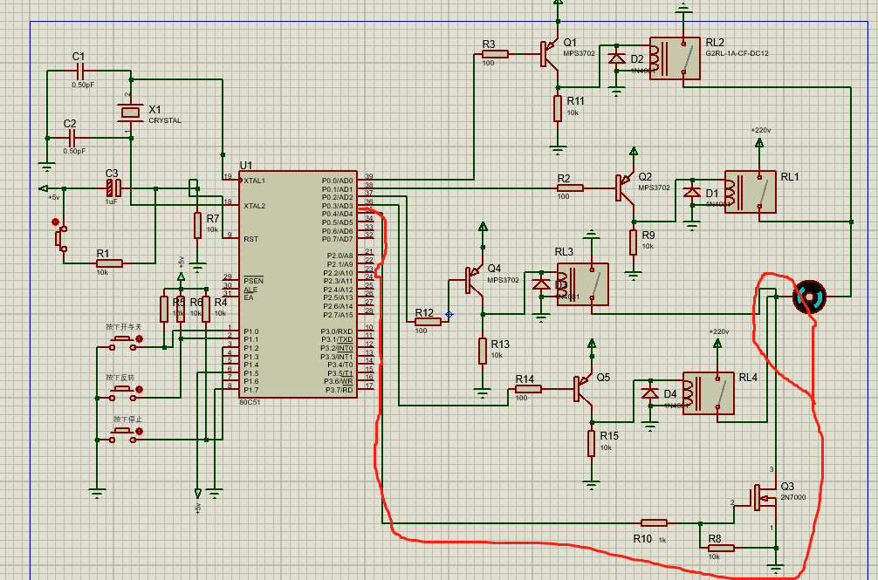This screenshot has width=878, height=580.
Task: Select relay RL1 component
Action: pos(751,192)
